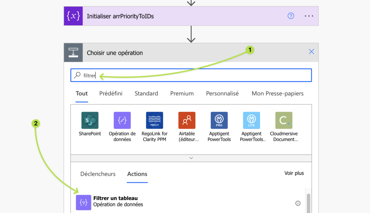Select Apptigent PowerTools PRO connector
The image size is (370, 213).
(x=219, y=120)
